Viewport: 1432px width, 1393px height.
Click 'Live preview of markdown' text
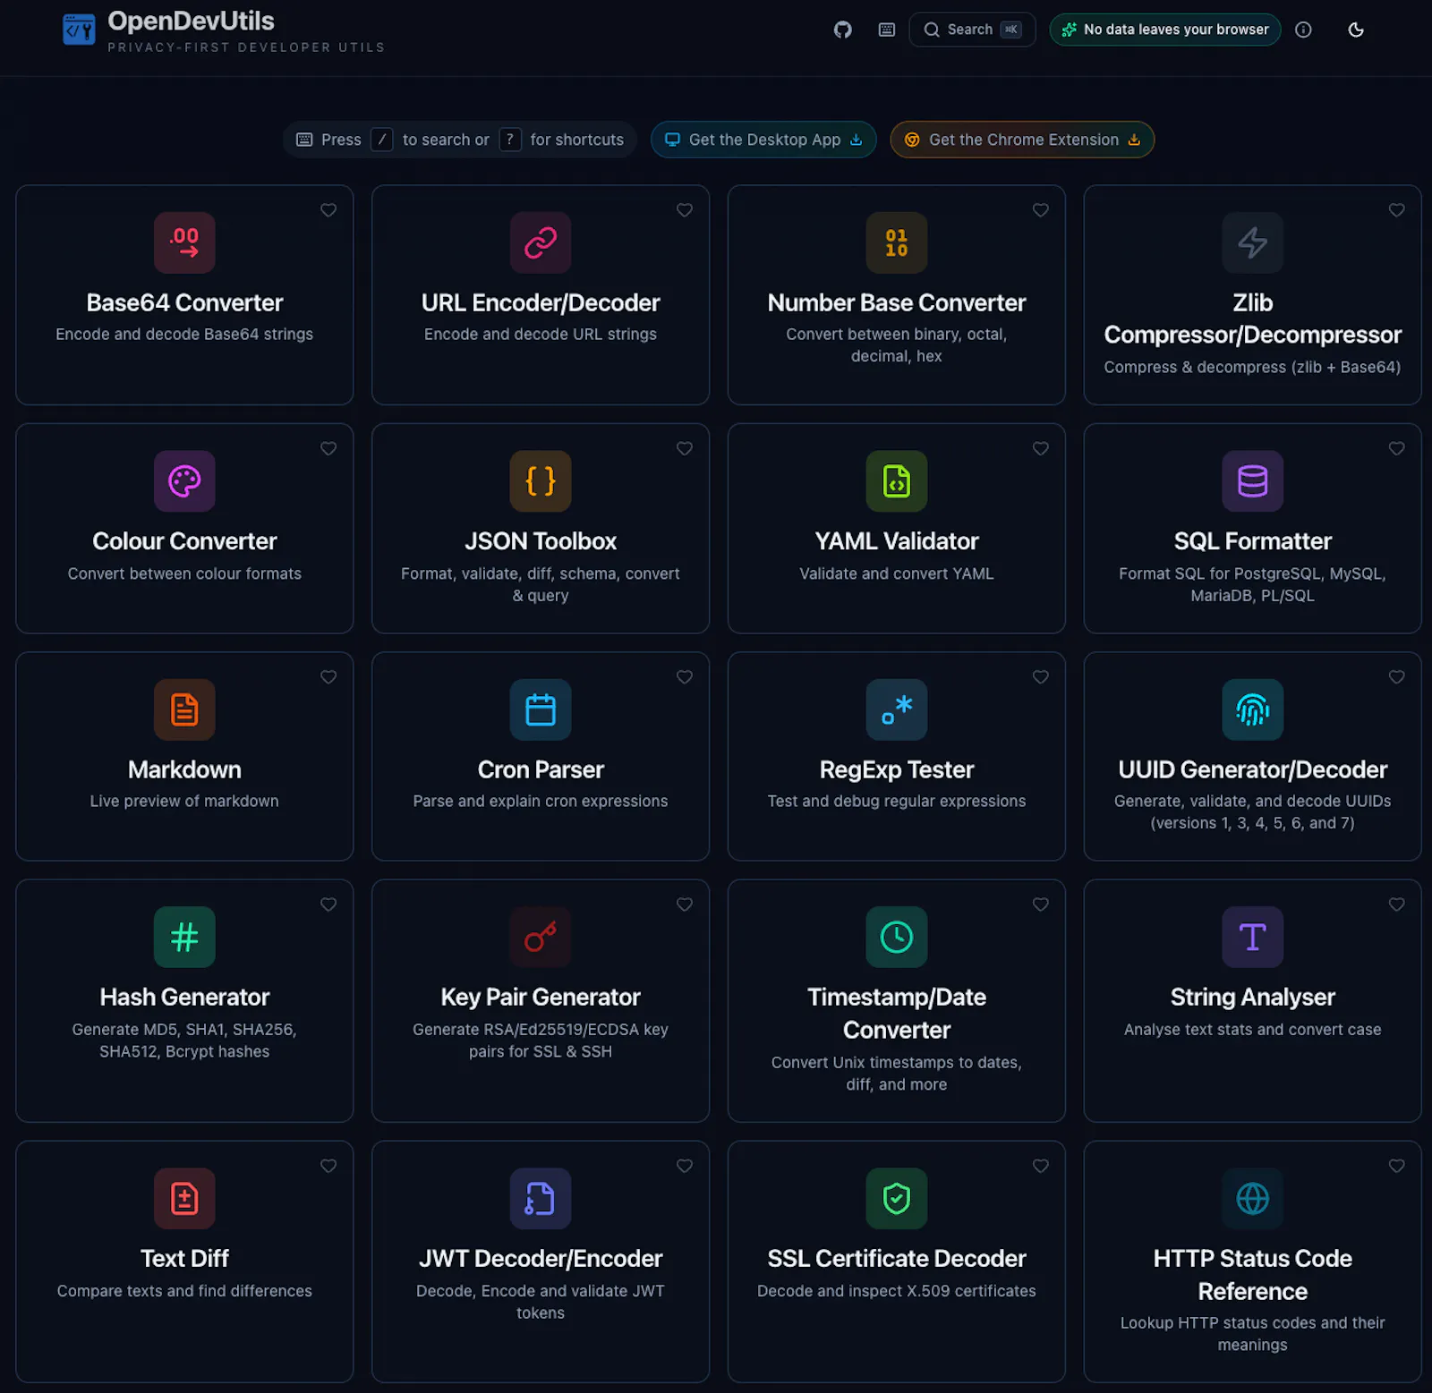click(x=184, y=801)
